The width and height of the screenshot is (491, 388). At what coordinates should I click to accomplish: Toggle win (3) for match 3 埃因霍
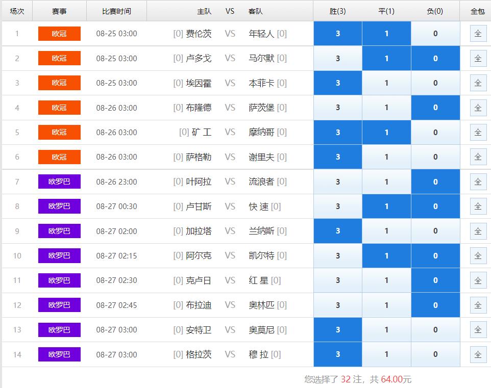point(337,83)
